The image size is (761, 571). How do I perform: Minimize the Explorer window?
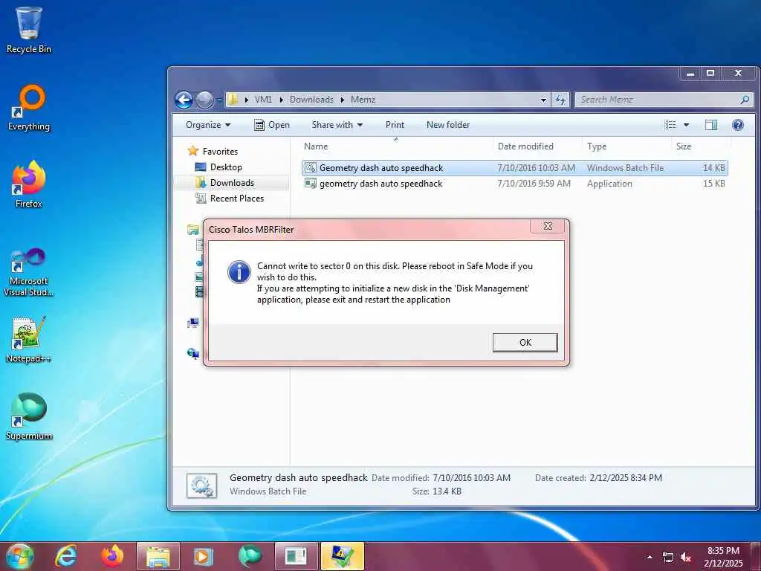690,74
